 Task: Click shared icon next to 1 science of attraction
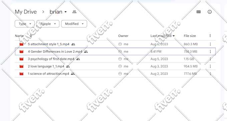tap(73, 74)
